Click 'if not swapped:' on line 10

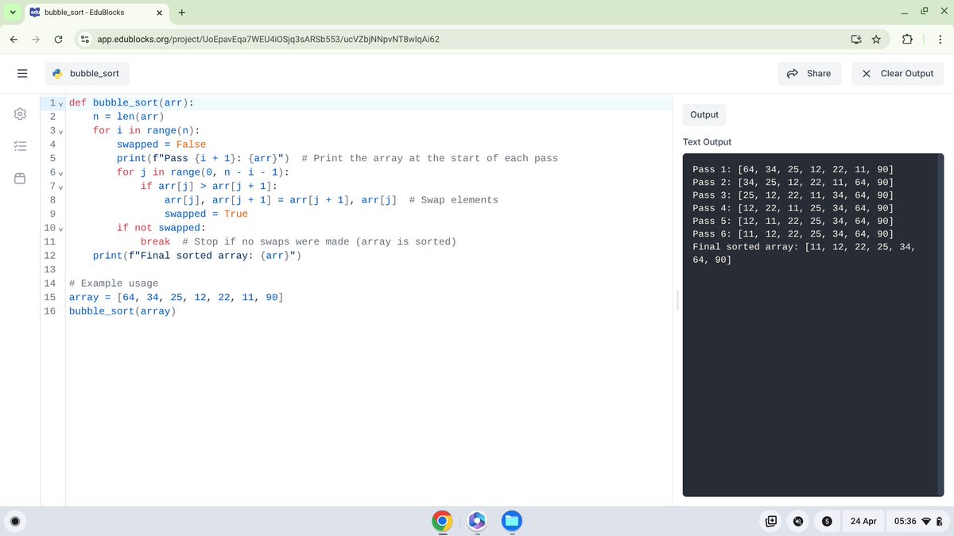(161, 228)
